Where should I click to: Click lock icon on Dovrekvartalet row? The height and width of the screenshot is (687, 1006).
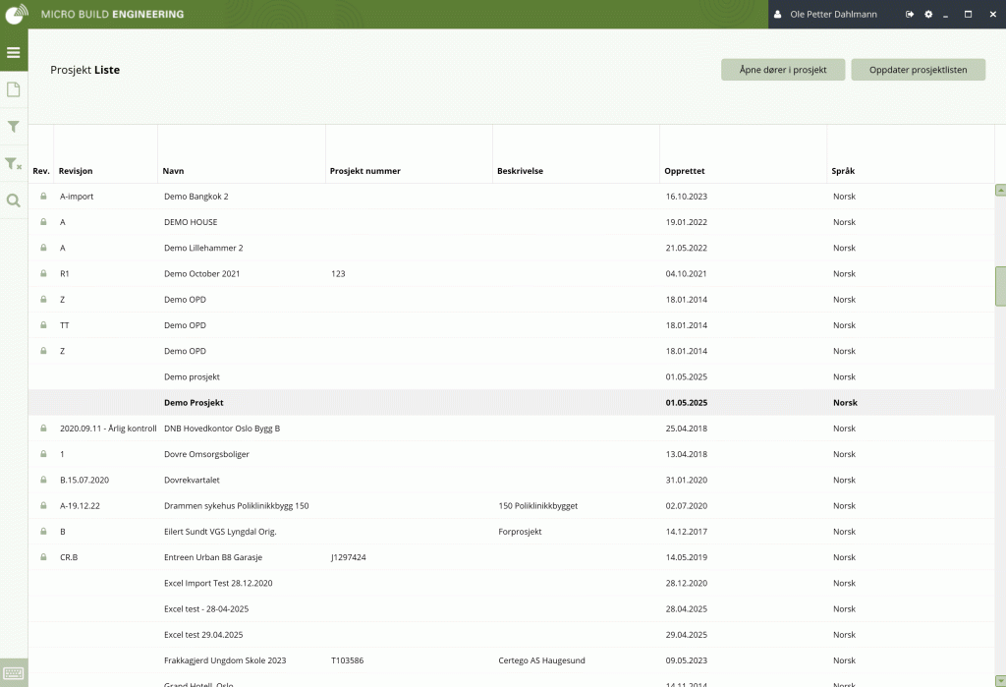43,480
